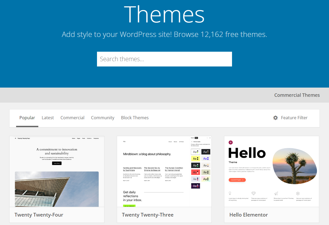
Task: Open the Twenty Twenty-Three theme title
Action: coord(148,215)
